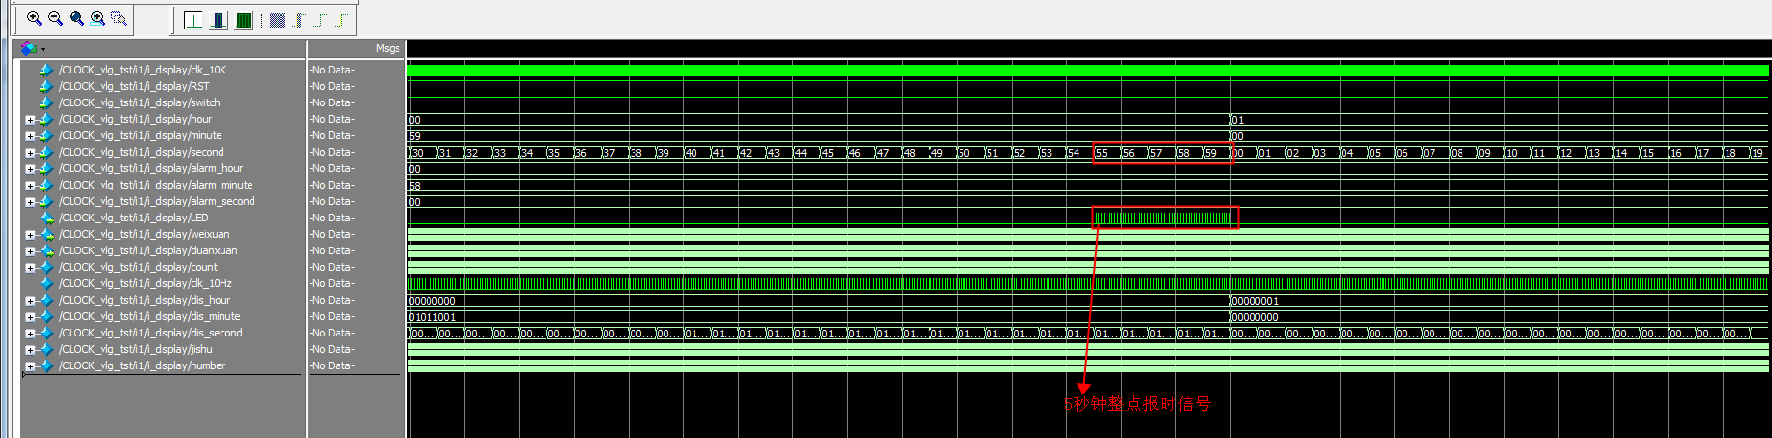Image resolution: width=1772 pixels, height=438 pixels.
Task: Click hour waveform value 01
Action: pos(1238,120)
